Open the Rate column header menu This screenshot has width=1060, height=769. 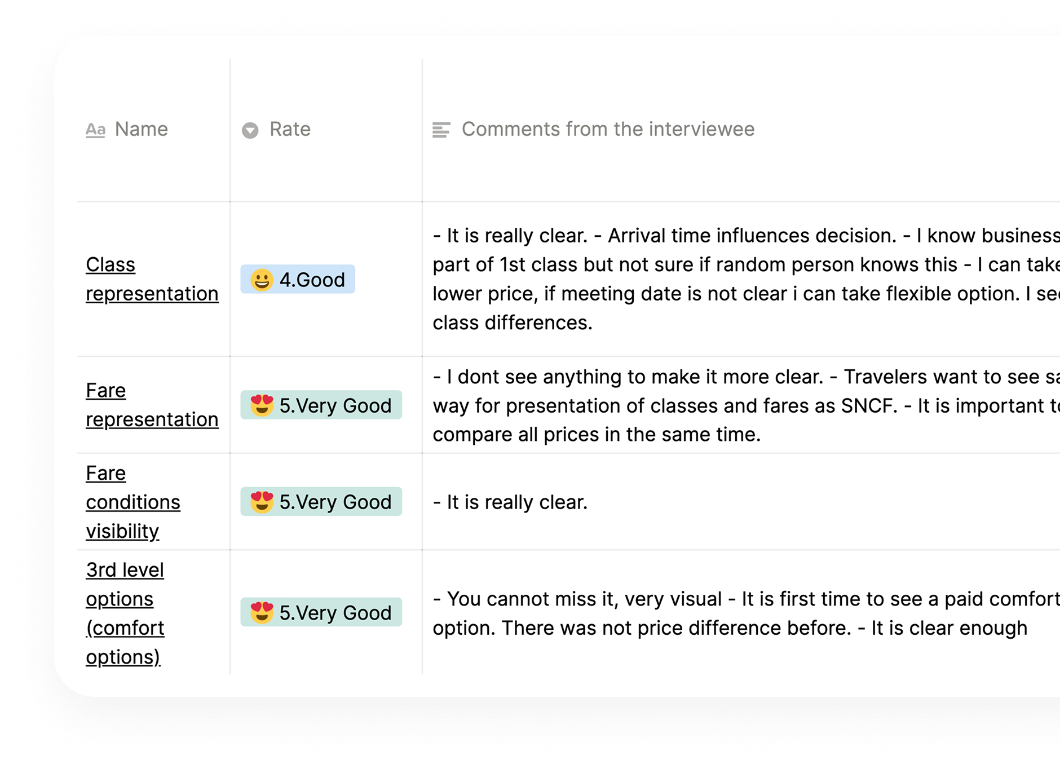[290, 130]
